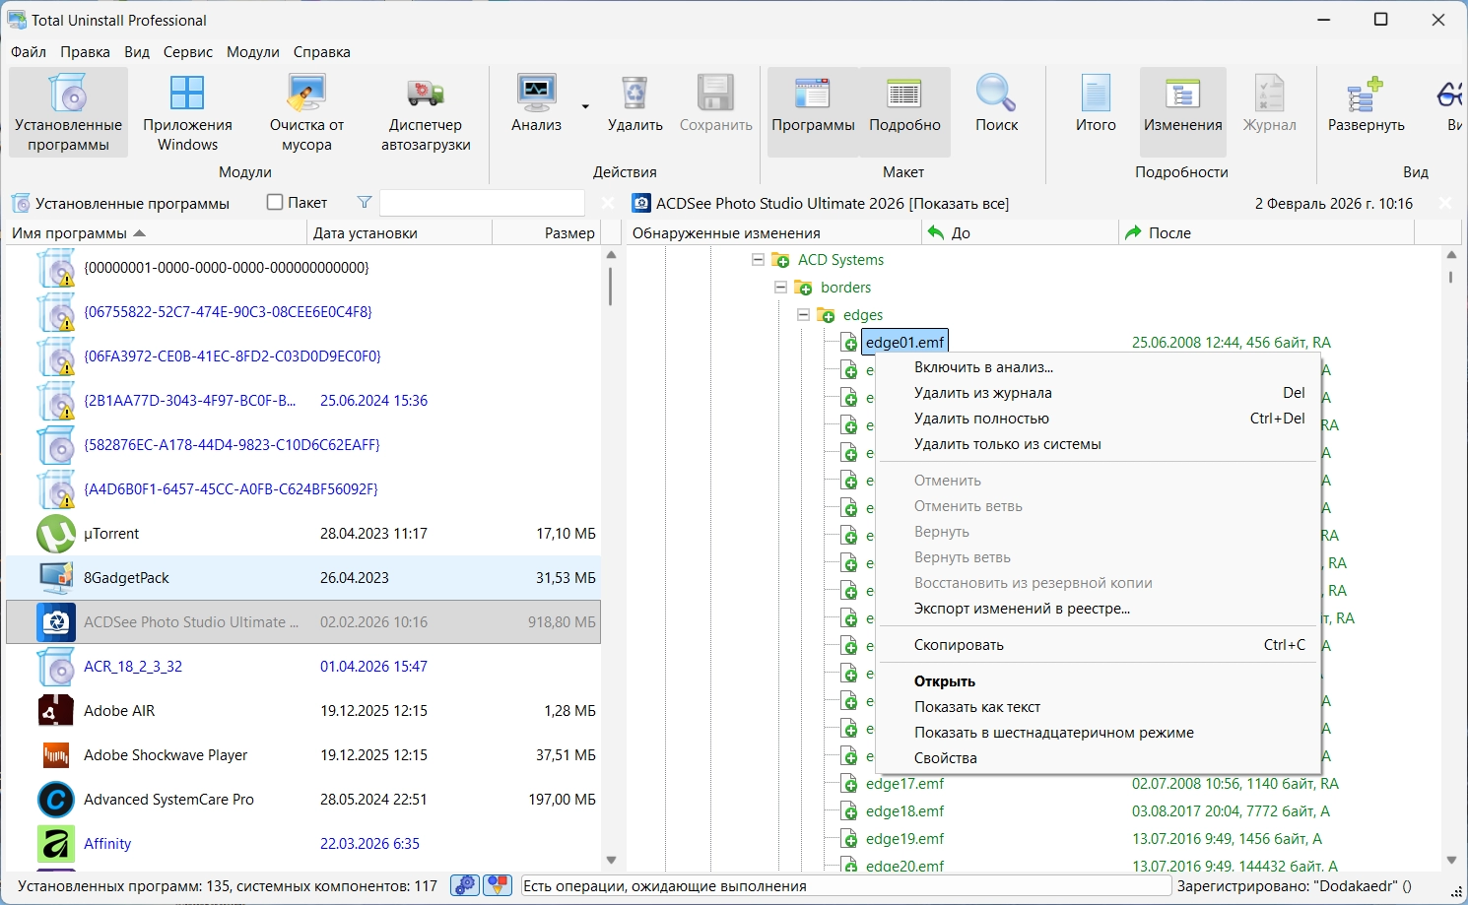
Task: Open the Сервис menu
Action: [x=187, y=52]
